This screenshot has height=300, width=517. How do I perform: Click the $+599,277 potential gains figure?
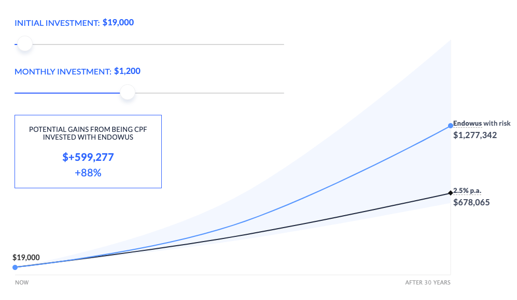[88, 157]
